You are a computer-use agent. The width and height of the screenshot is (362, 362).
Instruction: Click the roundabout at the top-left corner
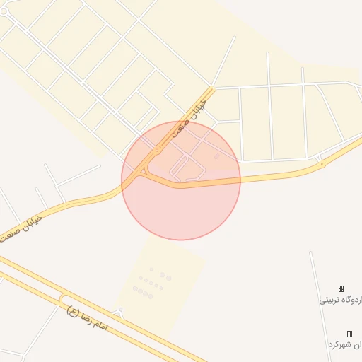pyautogui.click(x=4, y=11)
